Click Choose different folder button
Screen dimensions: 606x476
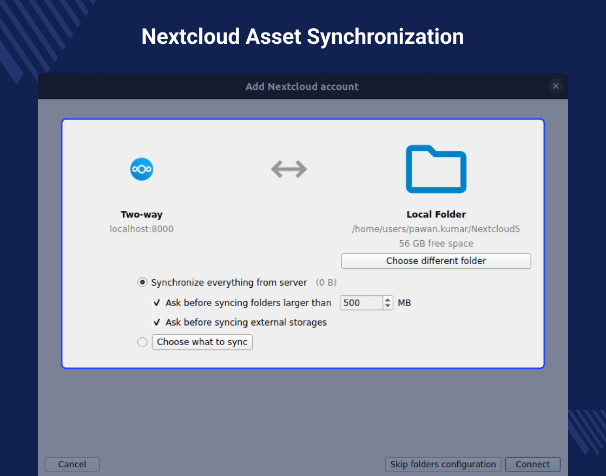(x=436, y=261)
